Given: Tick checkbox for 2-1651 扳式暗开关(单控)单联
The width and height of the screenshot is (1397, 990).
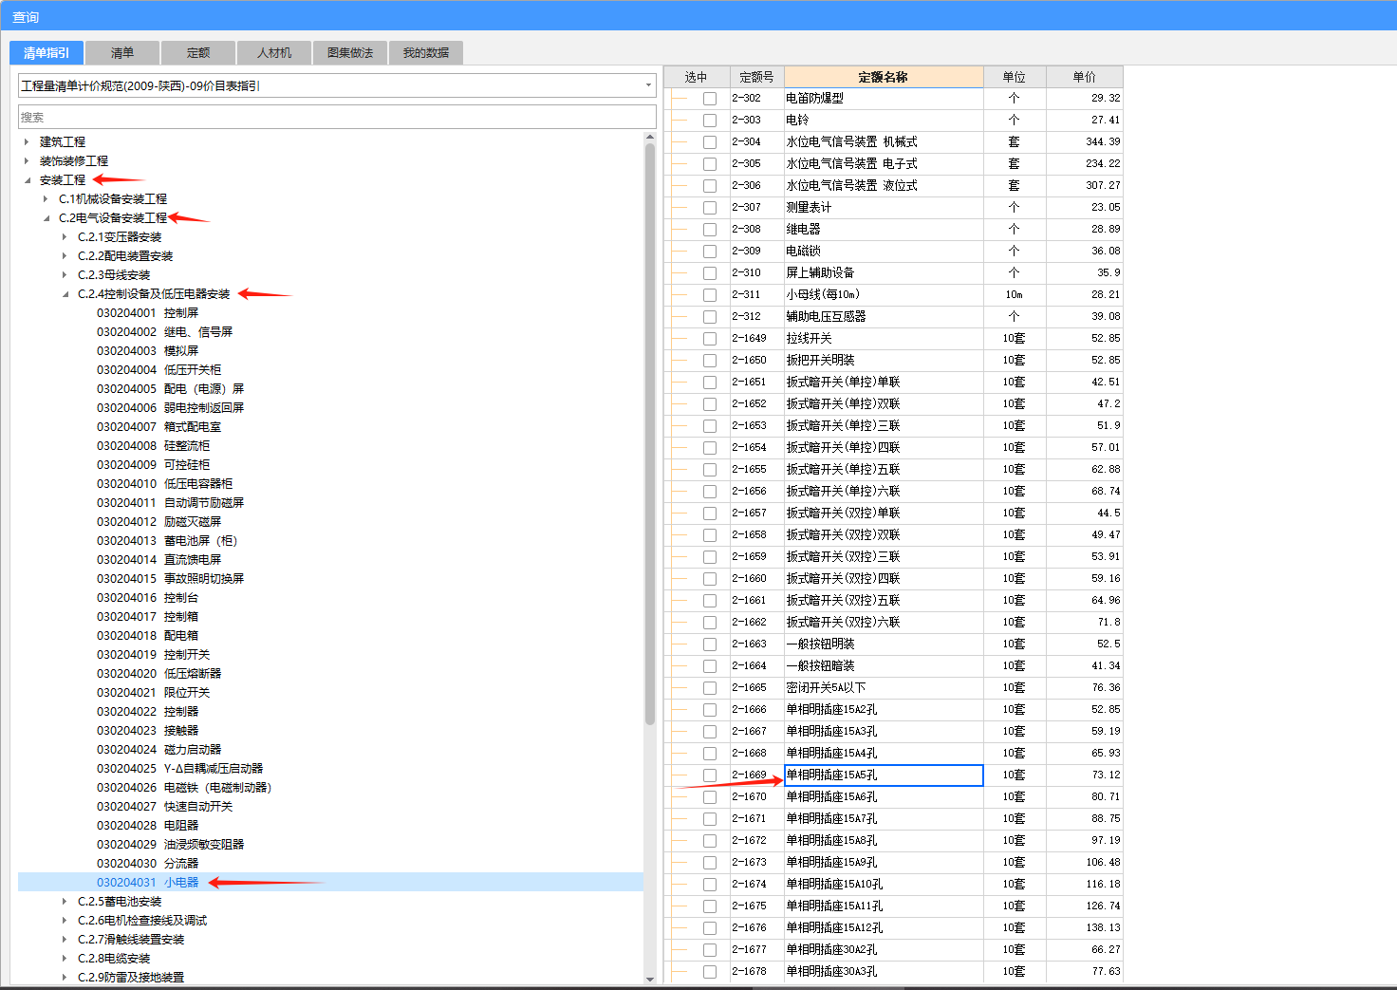Looking at the screenshot, I should click(710, 383).
